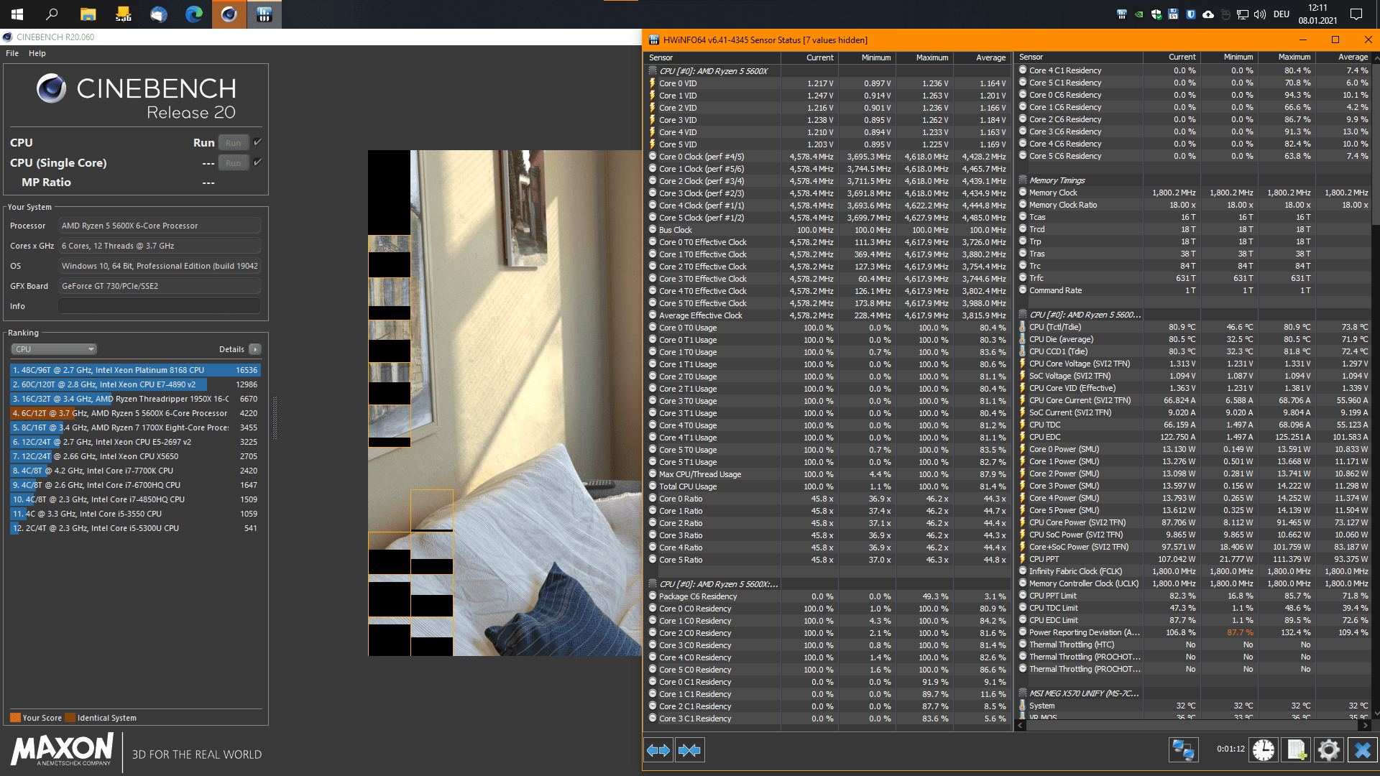Open NVIDIA tray icon
This screenshot has width=1380, height=776.
[1139, 14]
